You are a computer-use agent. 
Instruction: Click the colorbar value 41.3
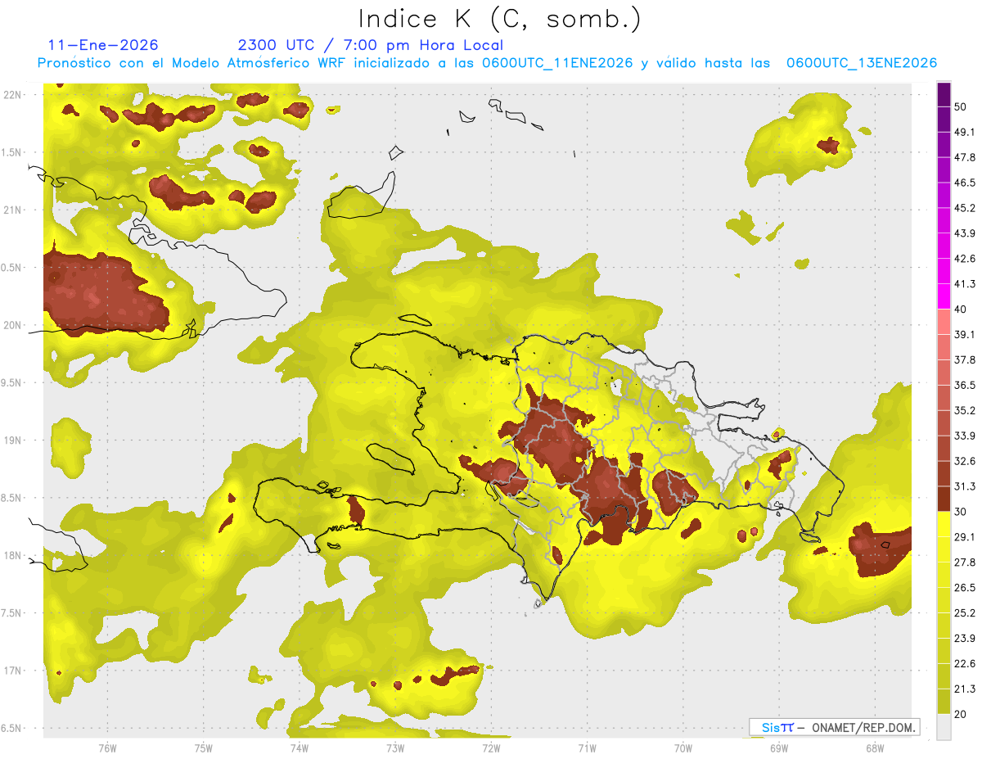966,285
